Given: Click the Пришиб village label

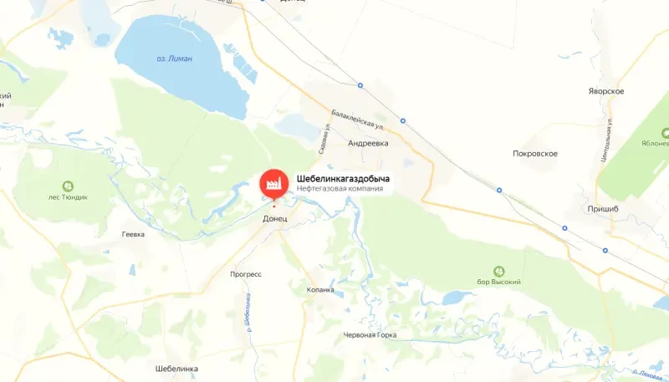Looking at the screenshot, I should point(603,209).
